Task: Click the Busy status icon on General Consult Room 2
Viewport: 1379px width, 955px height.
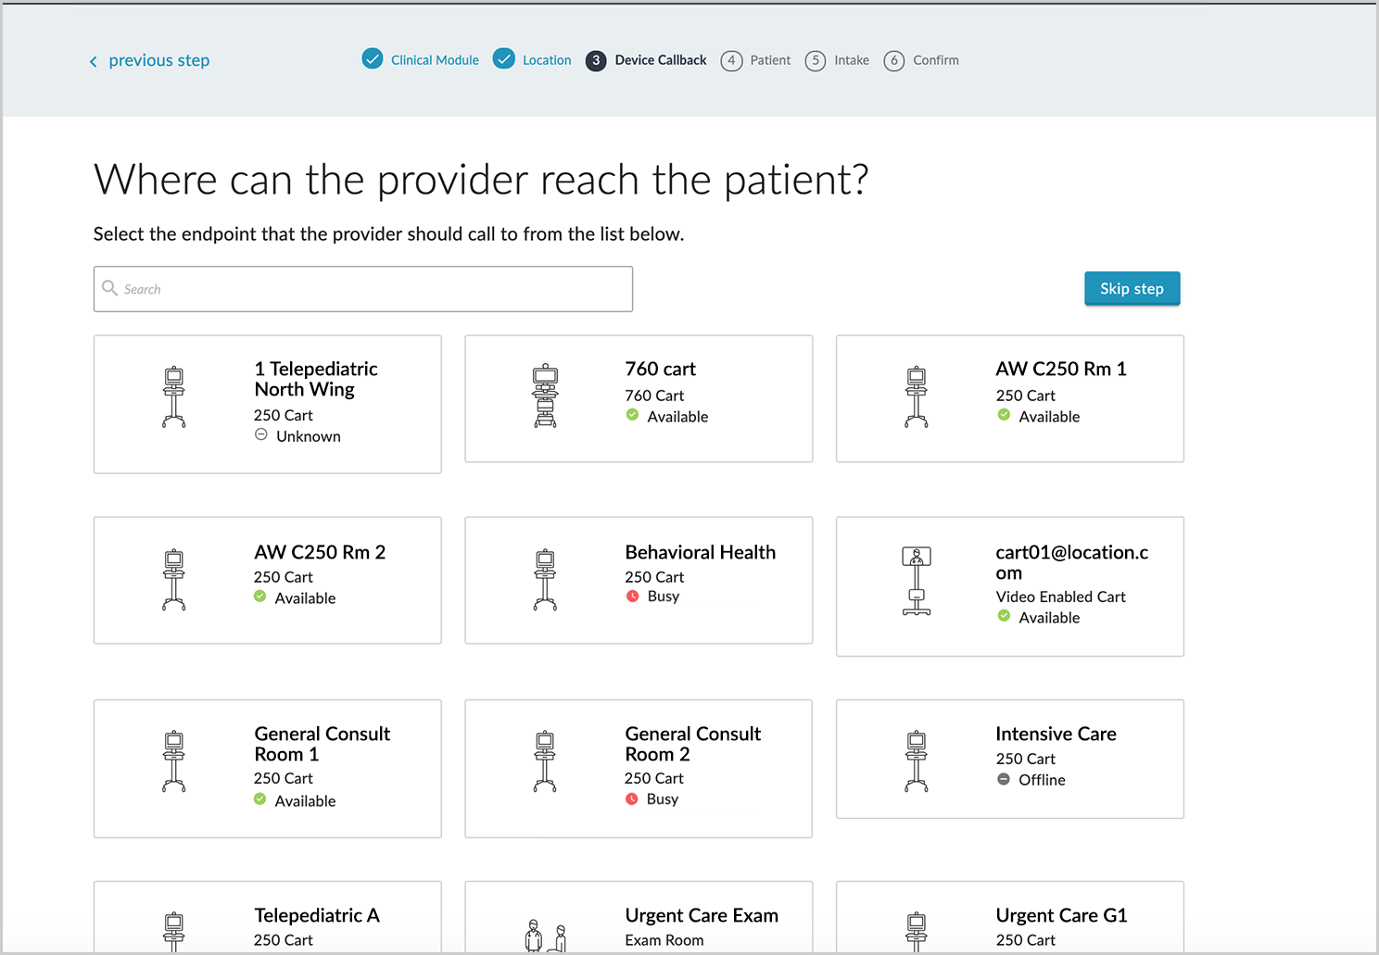Action: point(632,798)
